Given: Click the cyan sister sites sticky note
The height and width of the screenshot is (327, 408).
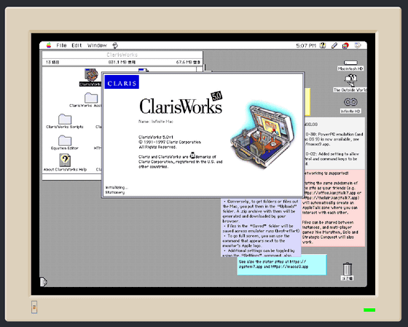Looking at the screenshot, I should (x=282, y=264).
